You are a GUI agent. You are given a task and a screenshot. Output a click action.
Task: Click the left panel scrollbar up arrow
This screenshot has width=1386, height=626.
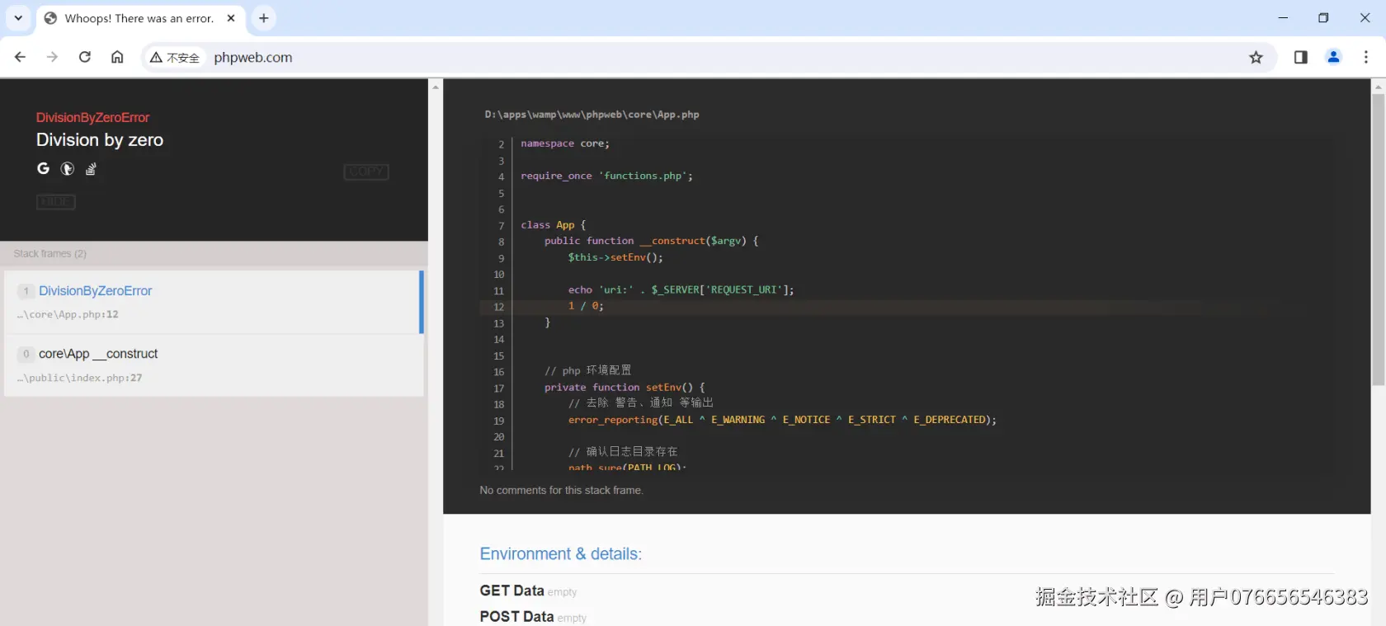click(x=436, y=87)
